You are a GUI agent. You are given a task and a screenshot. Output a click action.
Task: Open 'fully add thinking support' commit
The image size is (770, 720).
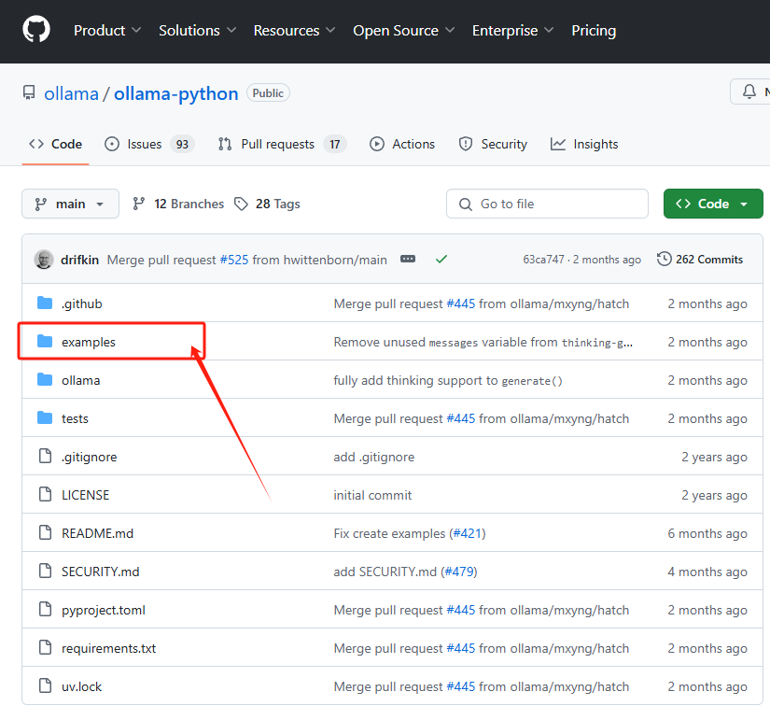click(448, 380)
